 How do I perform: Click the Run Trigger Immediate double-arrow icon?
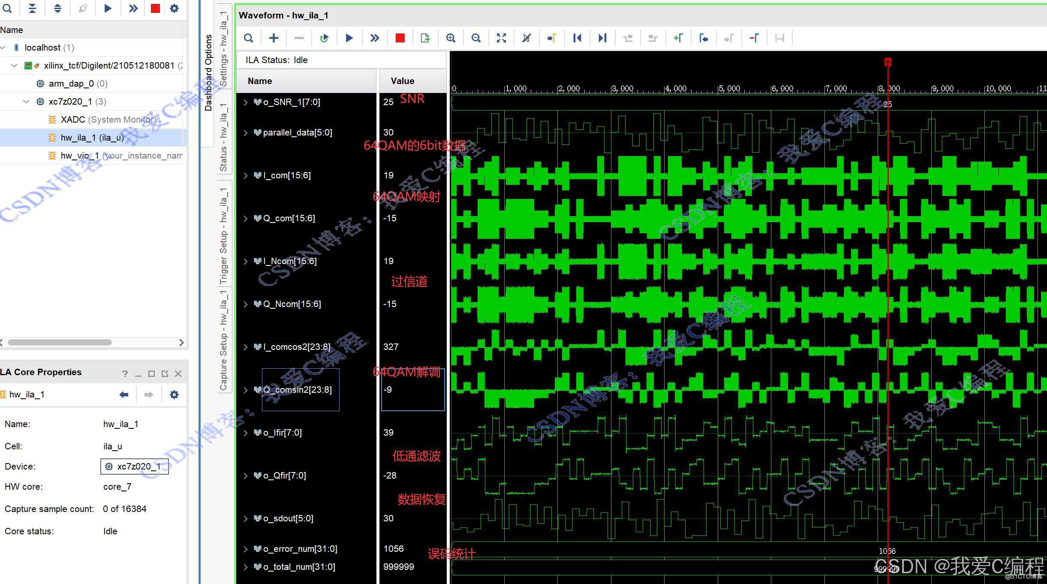tap(374, 38)
